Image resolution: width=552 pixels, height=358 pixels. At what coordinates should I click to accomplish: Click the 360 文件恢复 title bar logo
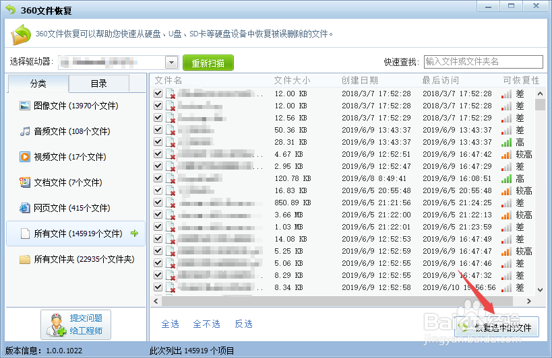pos(11,9)
